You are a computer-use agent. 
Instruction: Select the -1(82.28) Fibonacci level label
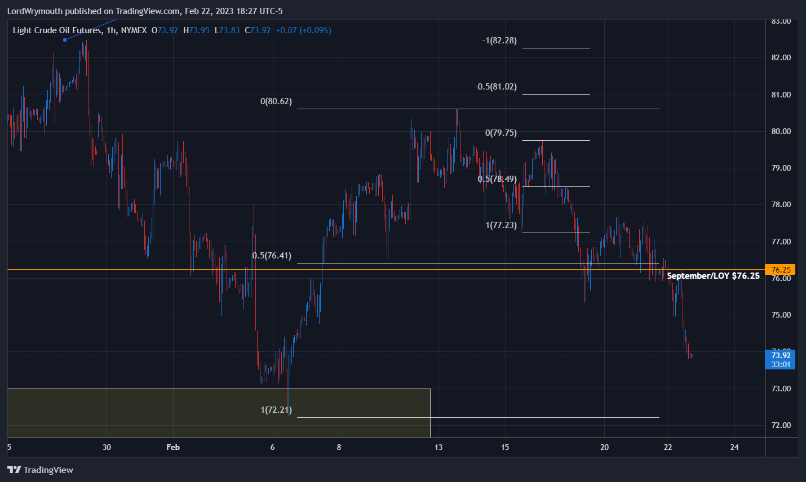click(x=499, y=41)
